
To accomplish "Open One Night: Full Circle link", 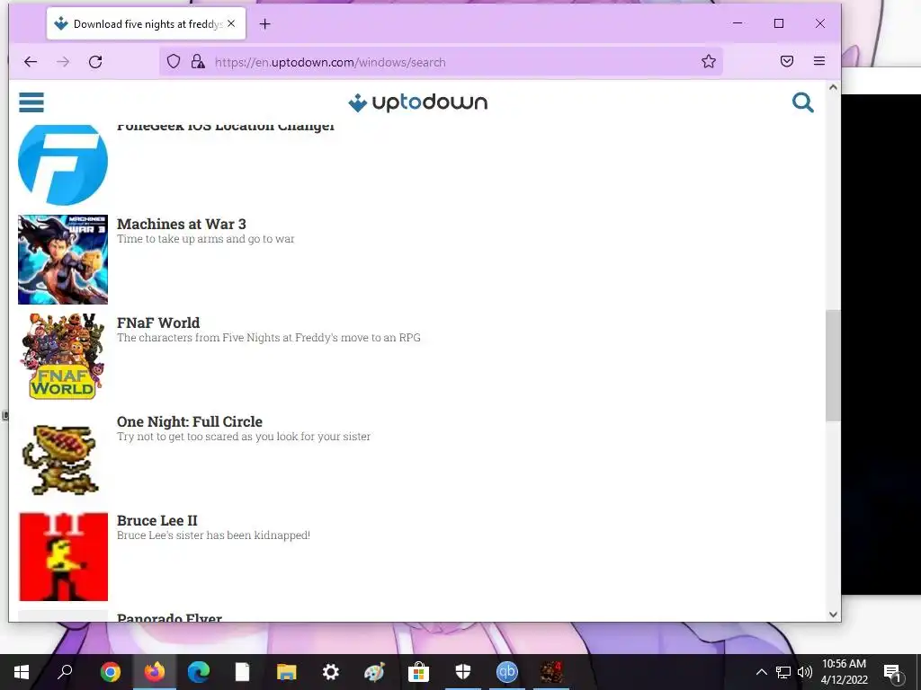I will [x=190, y=422].
